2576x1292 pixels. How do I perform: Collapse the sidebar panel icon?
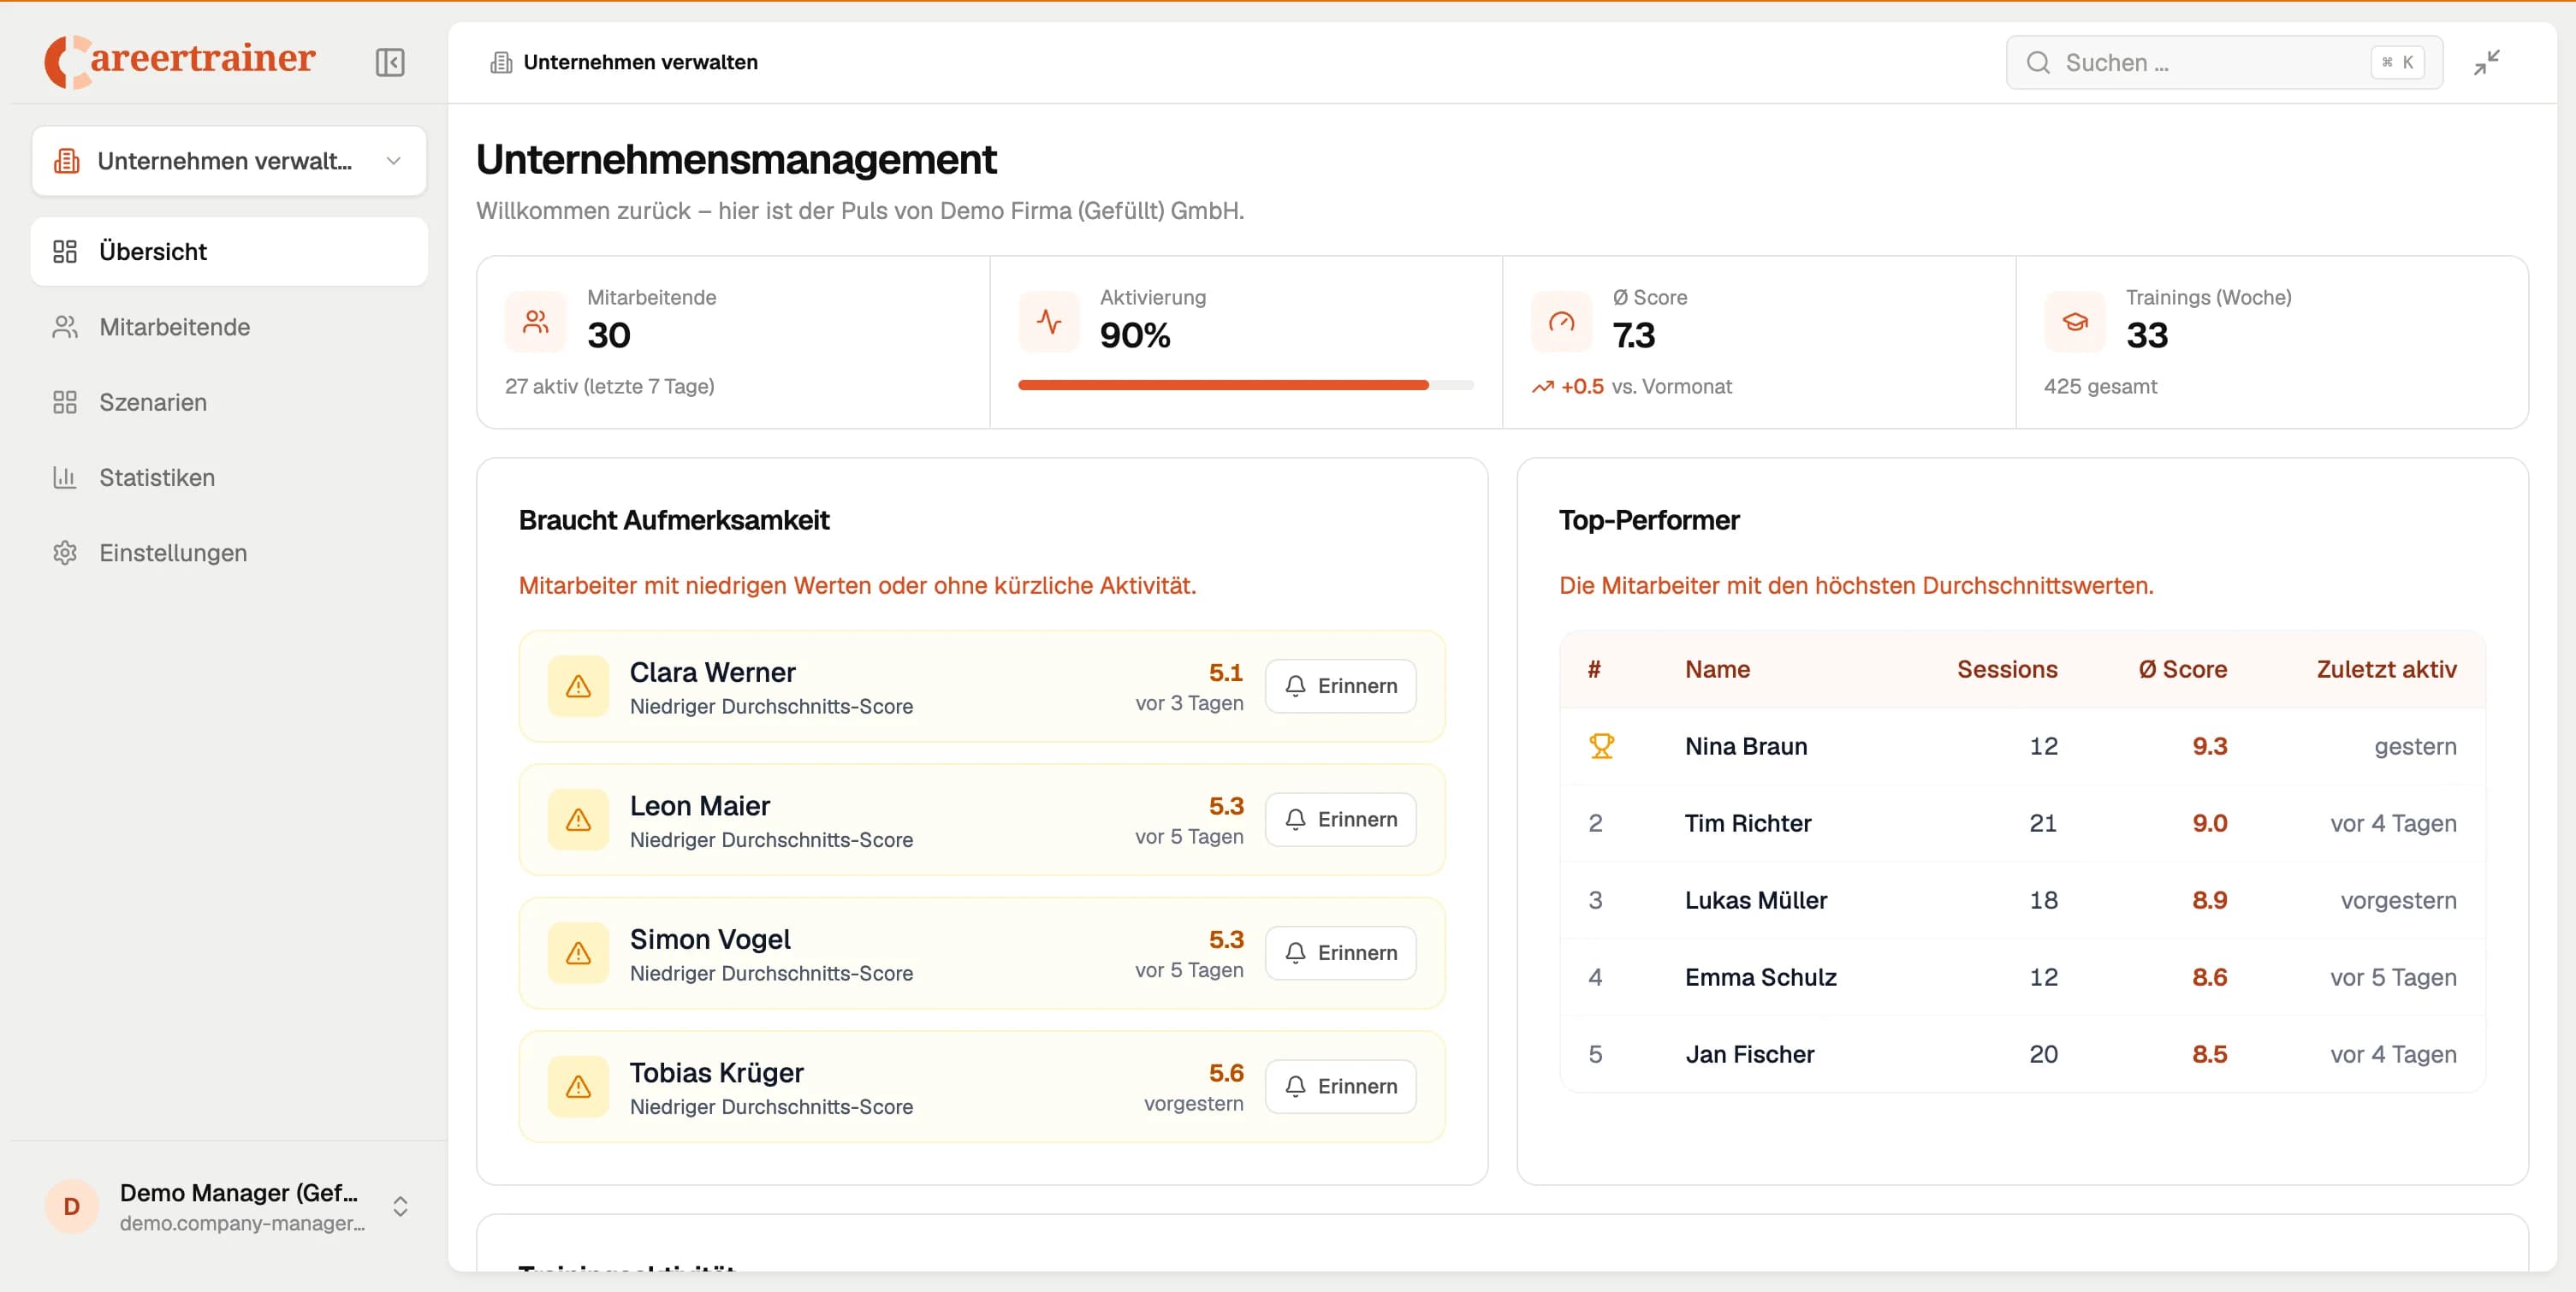pyautogui.click(x=390, y=62)
